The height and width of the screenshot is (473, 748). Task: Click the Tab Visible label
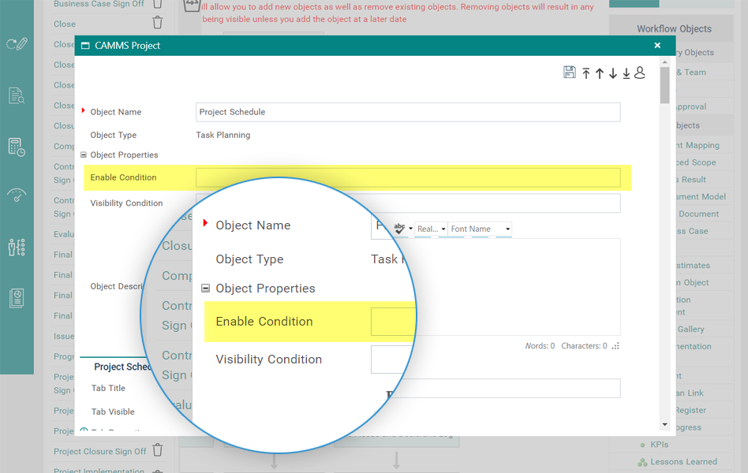point(113,412)
